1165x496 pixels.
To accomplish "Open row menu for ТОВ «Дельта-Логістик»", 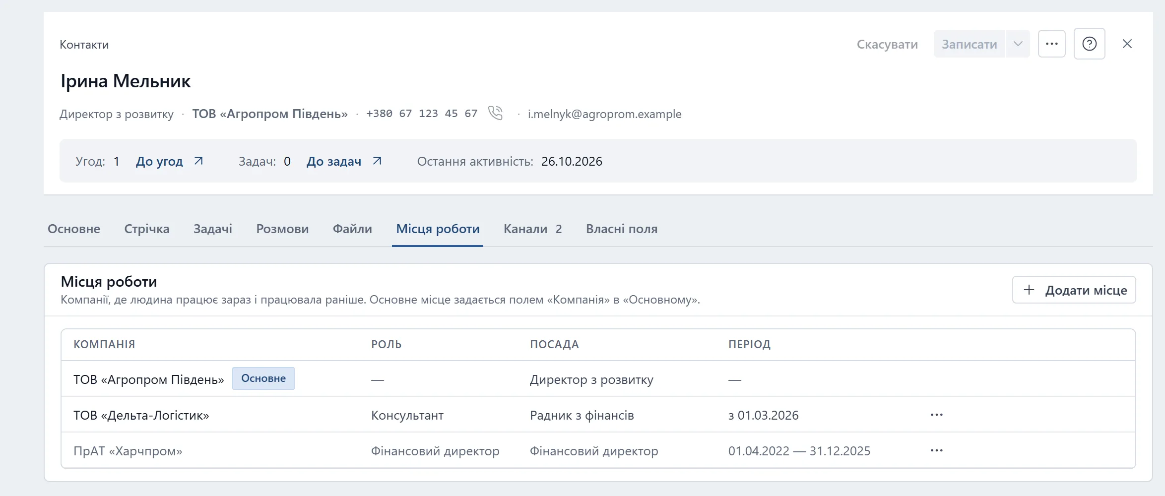I will [x=936, y=415].
